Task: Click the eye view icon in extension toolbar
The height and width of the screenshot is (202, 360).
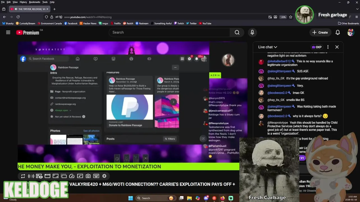Action: pos(39,176)
